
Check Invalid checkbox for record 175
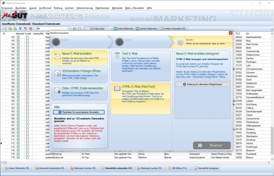(x=27, y=154)
